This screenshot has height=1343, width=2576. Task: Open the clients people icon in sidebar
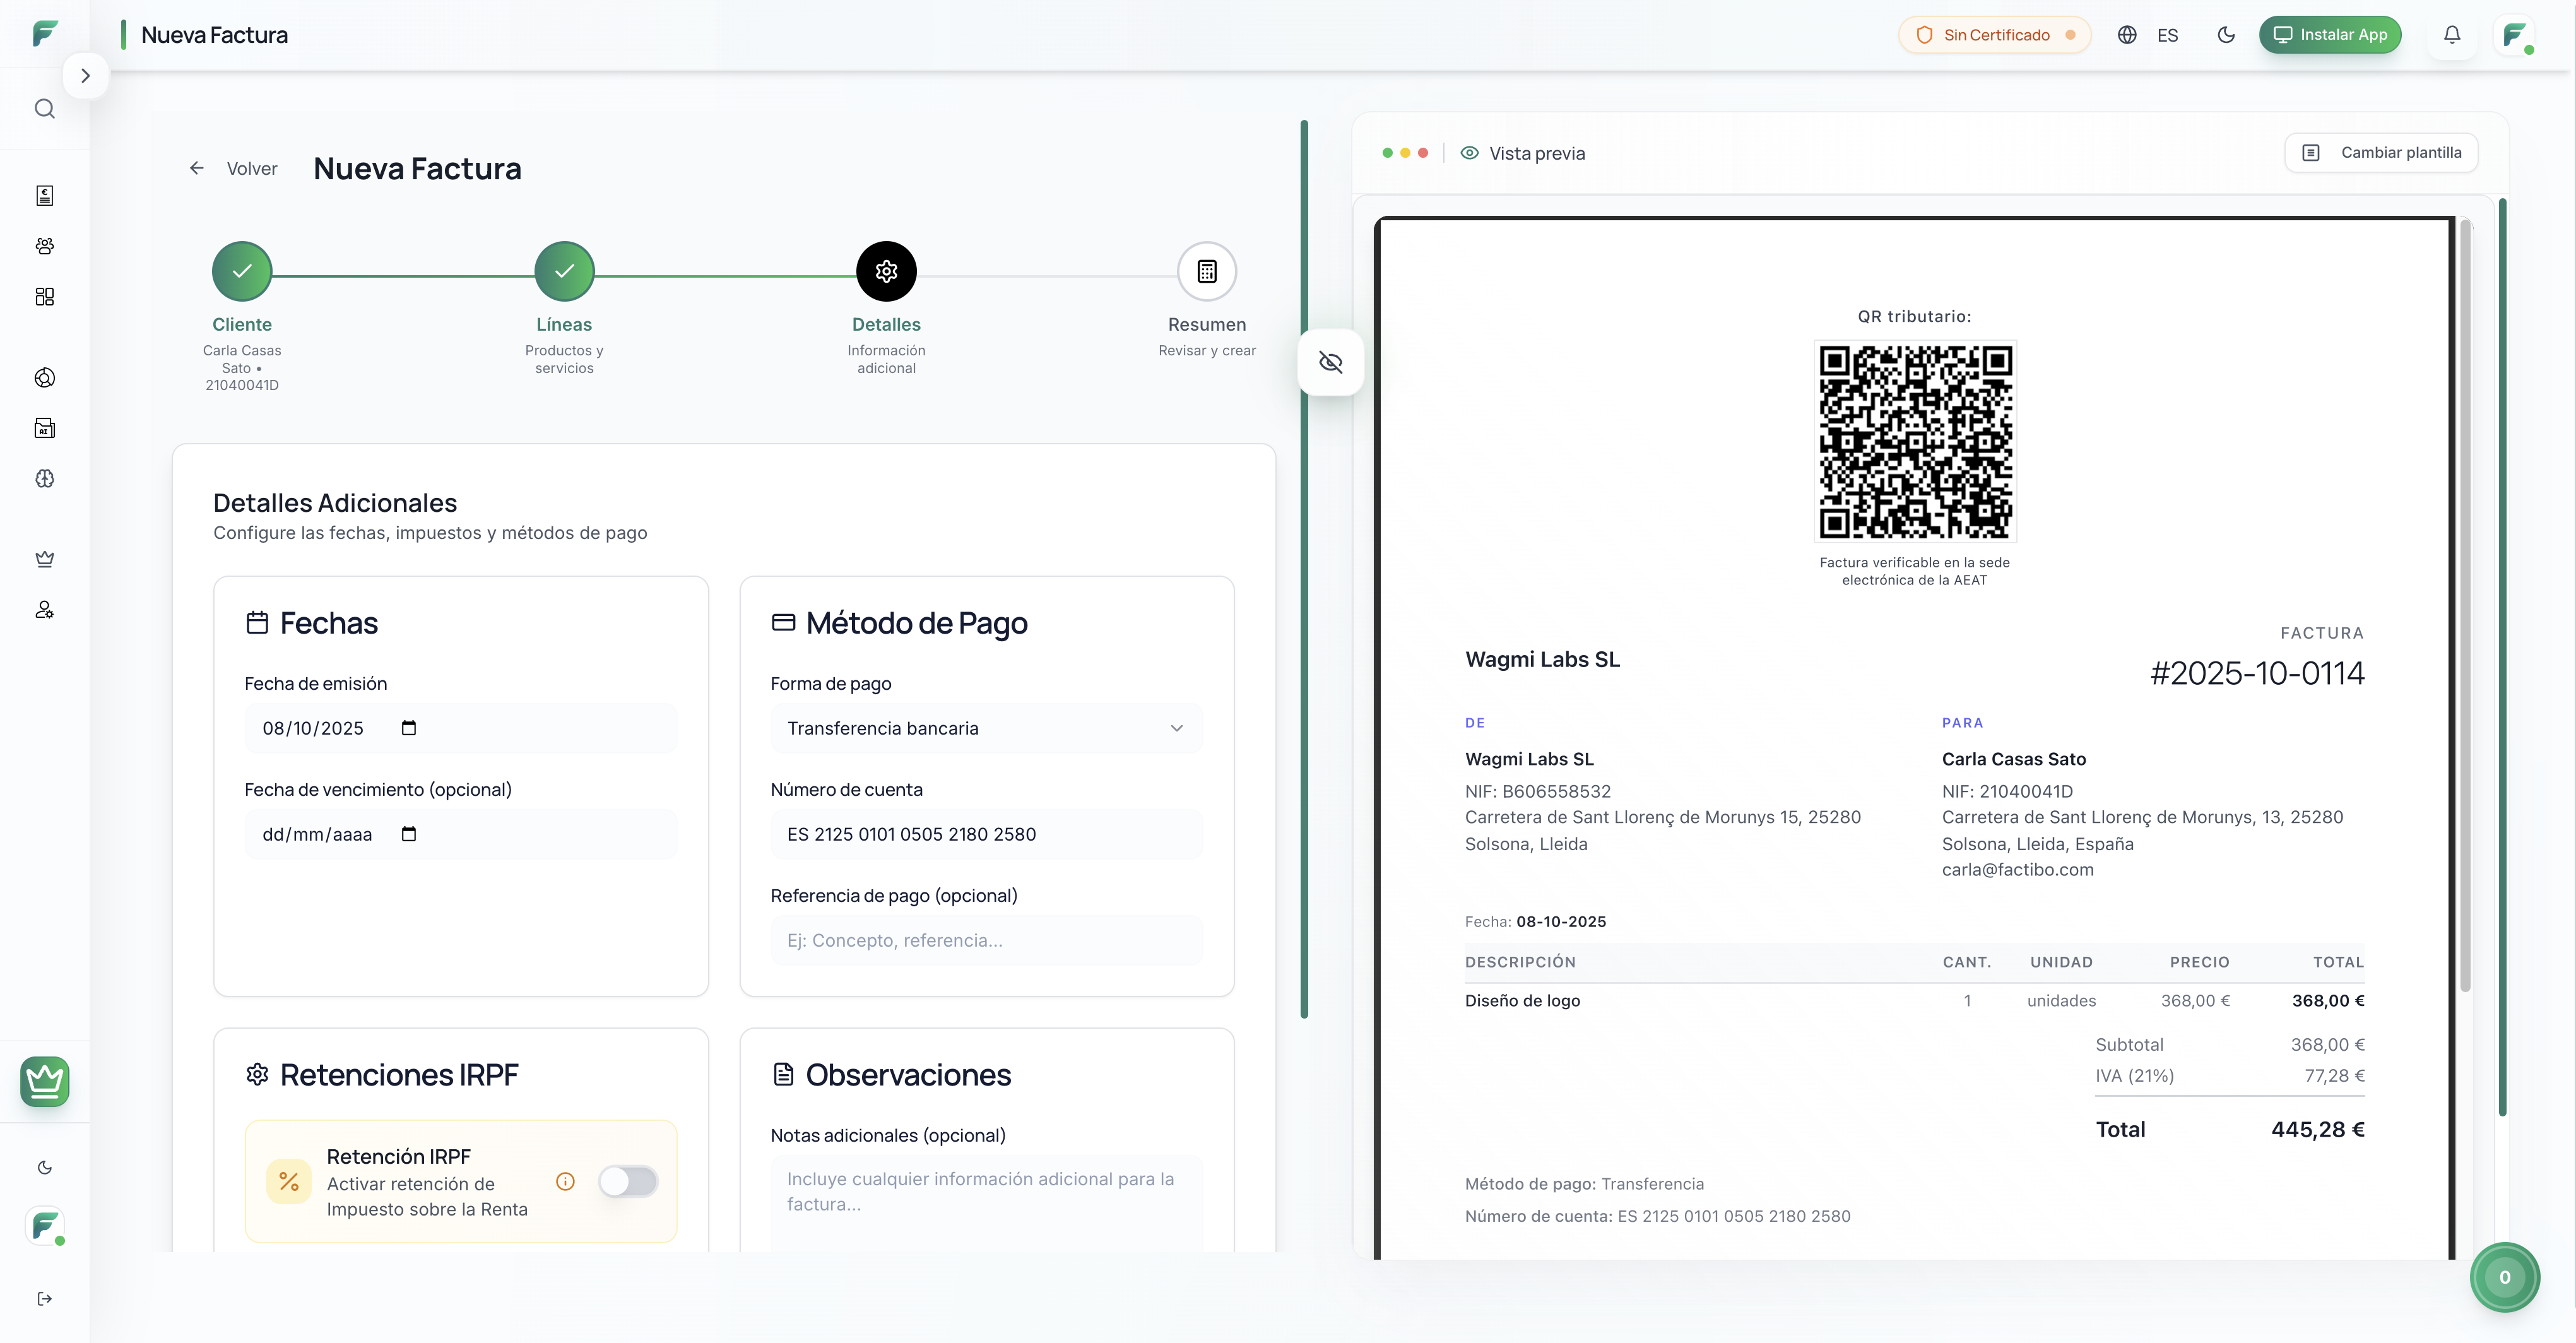click(44, 246)
